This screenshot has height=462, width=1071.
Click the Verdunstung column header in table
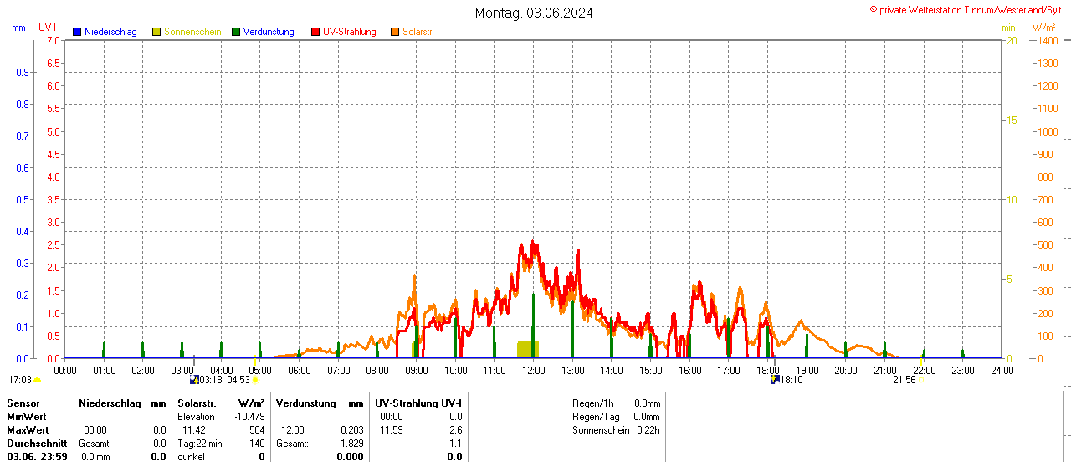point(309,403)
